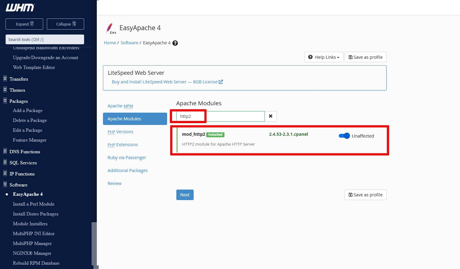Open the Apache MPM tab
This screenshot has height=269, width=460.
(x=120, y=106)
